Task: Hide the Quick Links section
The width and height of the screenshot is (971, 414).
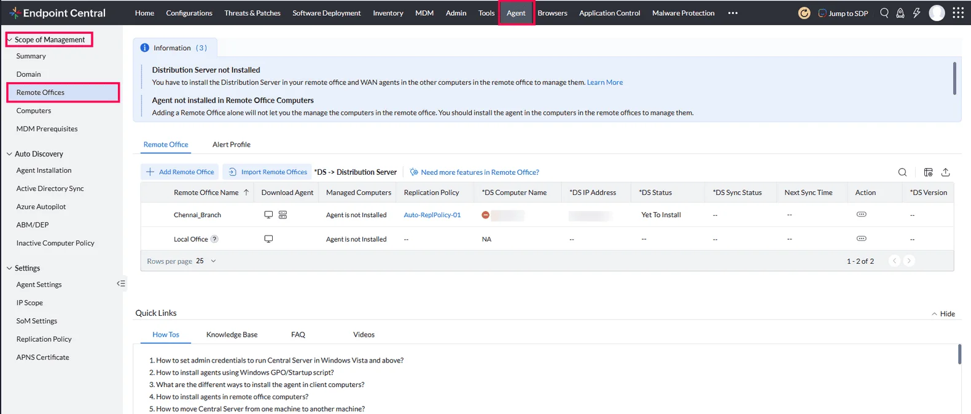Action: click(x=943, y=313)
